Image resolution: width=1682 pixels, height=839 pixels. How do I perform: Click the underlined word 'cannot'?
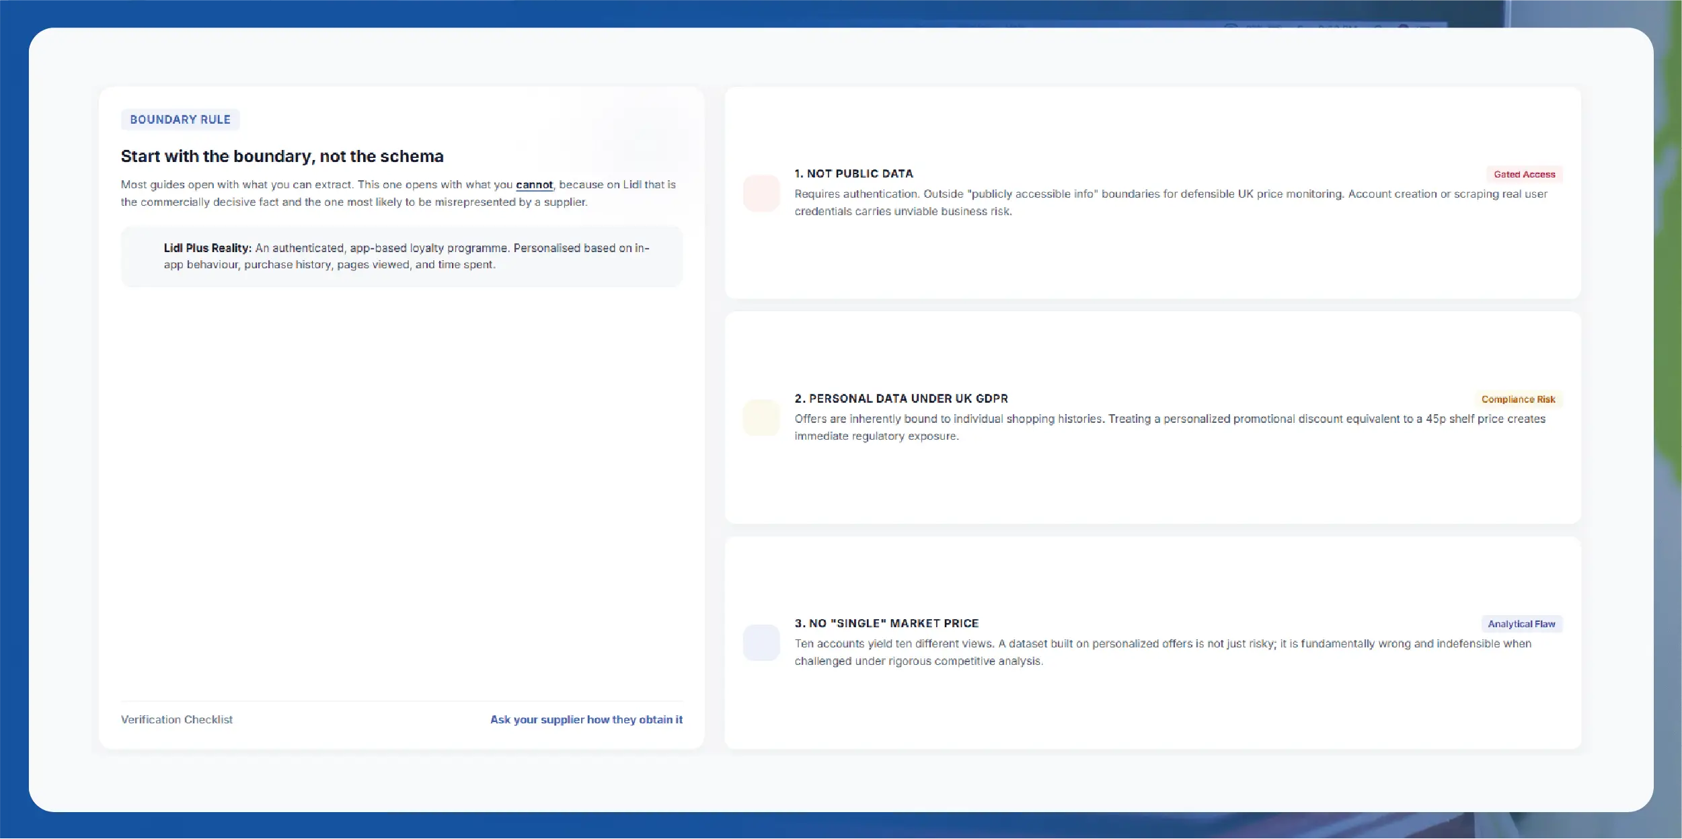[x=534, y=184]
